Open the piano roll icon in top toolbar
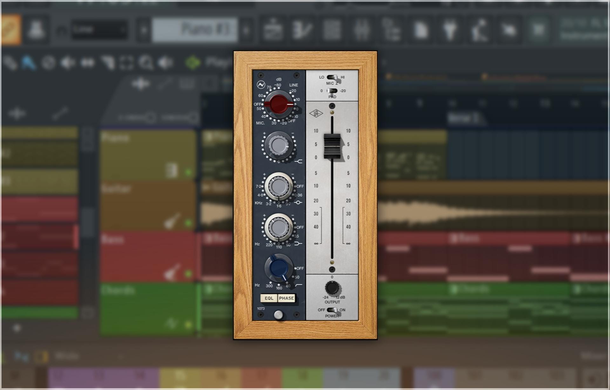The width and height of the screenshot is (610, 390). (x=302, y=30)
